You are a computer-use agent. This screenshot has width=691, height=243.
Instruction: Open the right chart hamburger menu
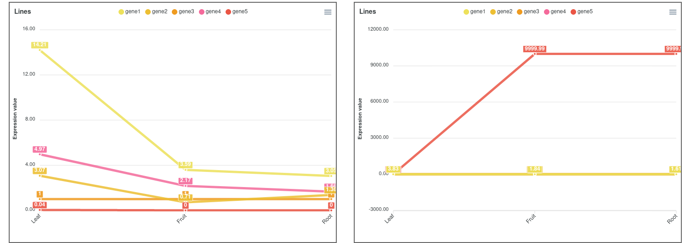(673, 12)
